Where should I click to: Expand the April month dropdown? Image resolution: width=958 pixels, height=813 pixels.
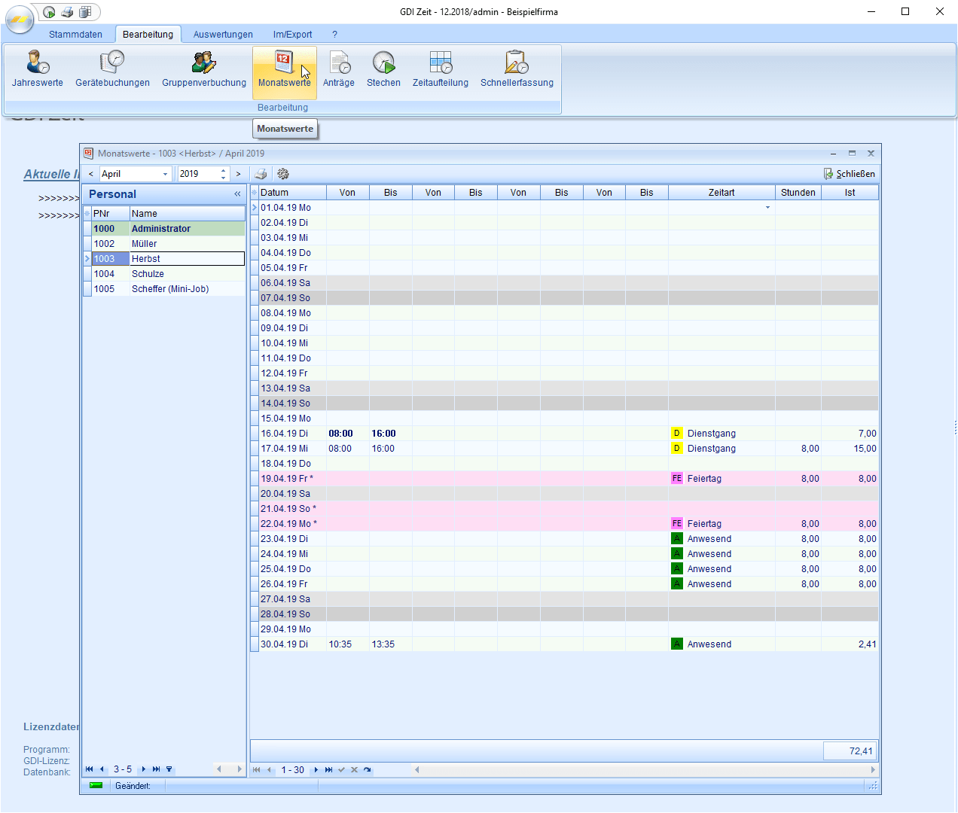(166, 174)
